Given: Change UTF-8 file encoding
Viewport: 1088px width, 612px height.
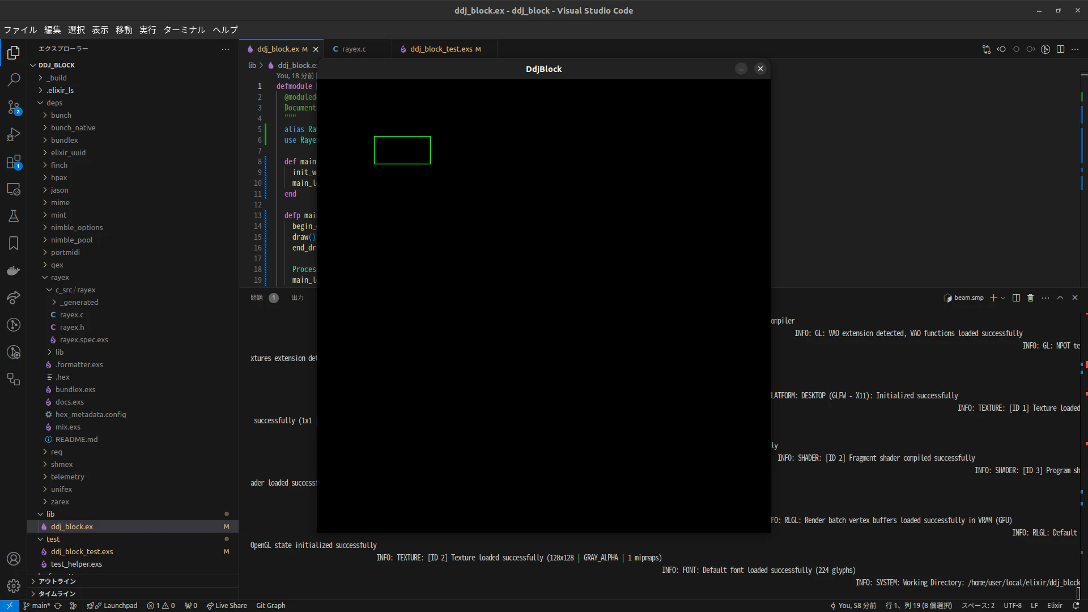Looking at the screenshot, I should 1013,606.
